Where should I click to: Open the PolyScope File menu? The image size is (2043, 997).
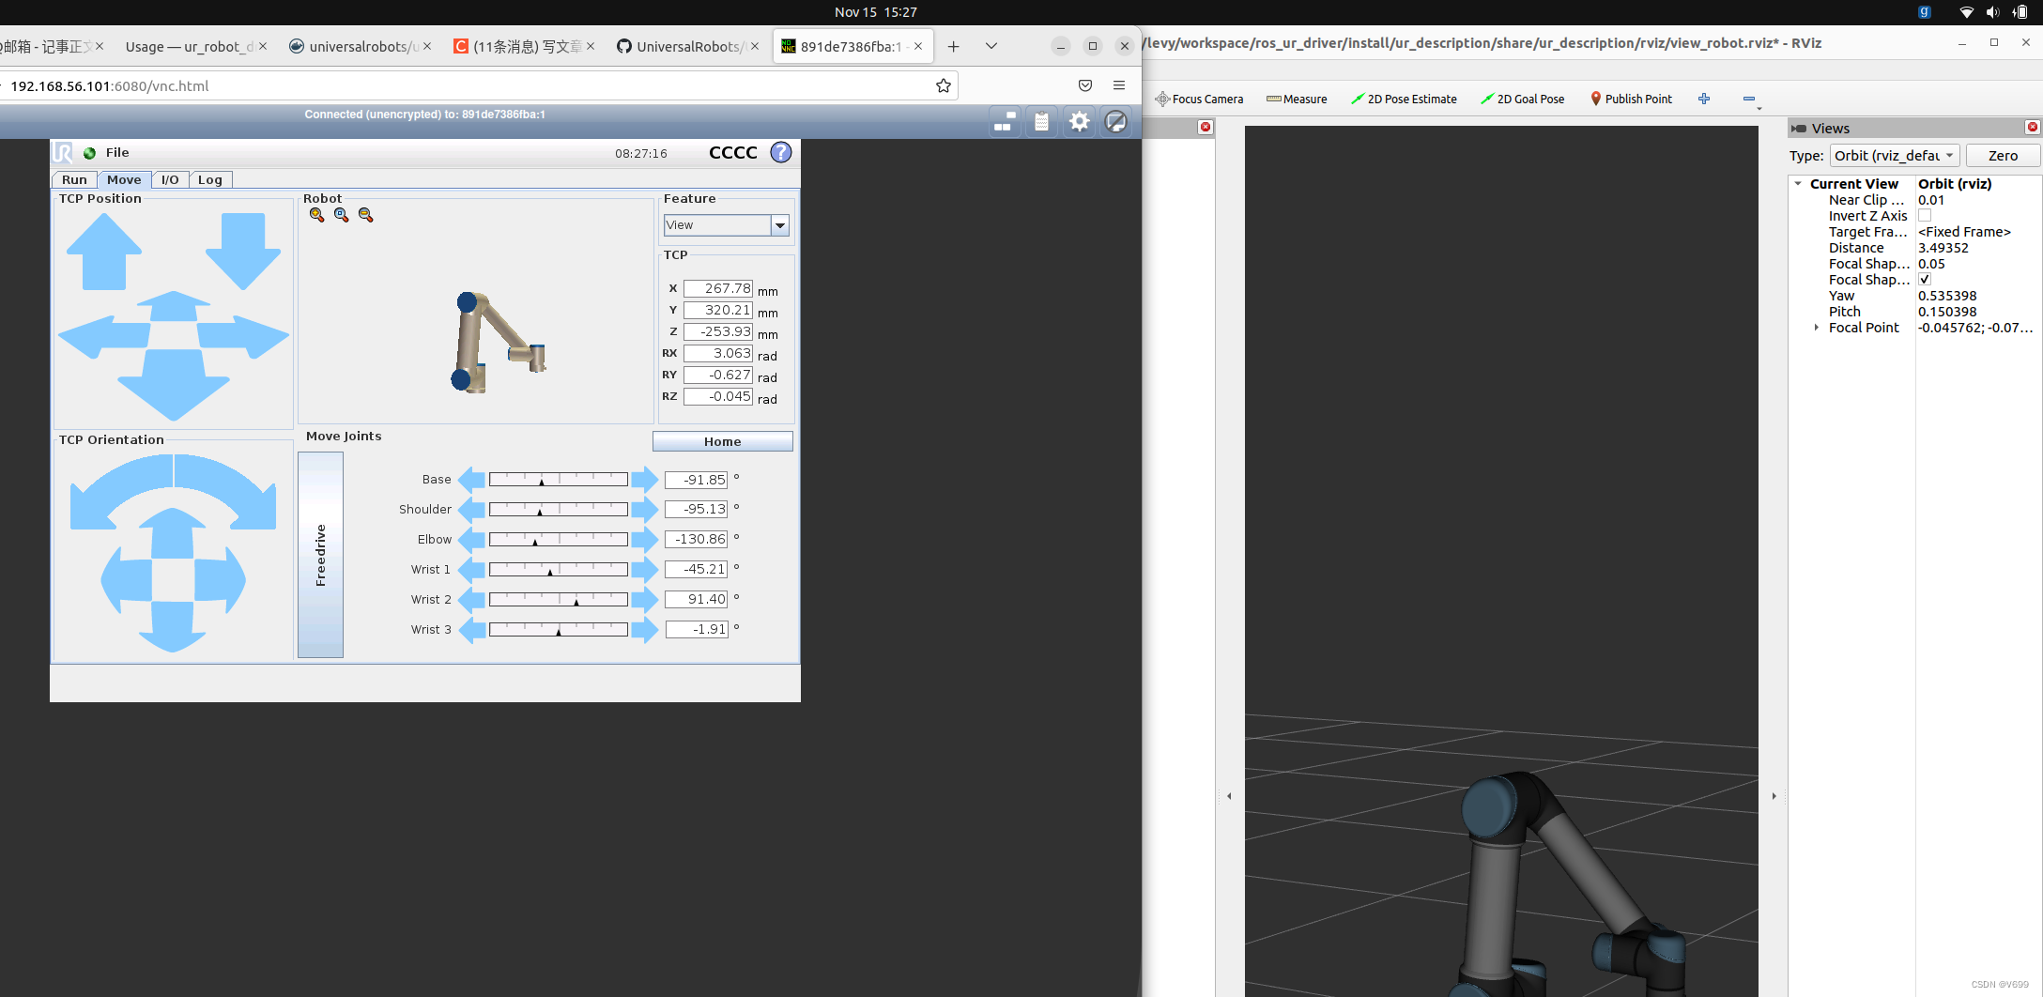(x=117, y=153)
